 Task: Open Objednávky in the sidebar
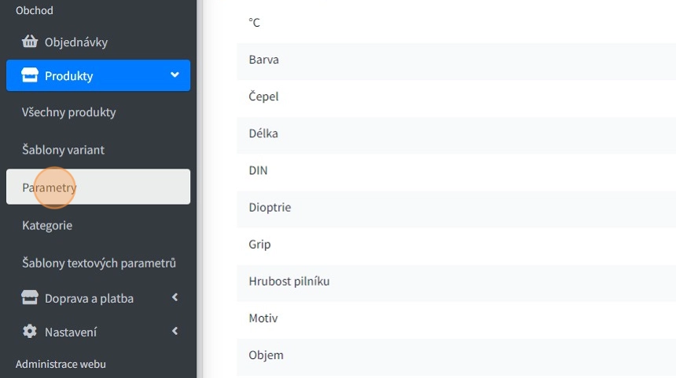pos(75,42)
